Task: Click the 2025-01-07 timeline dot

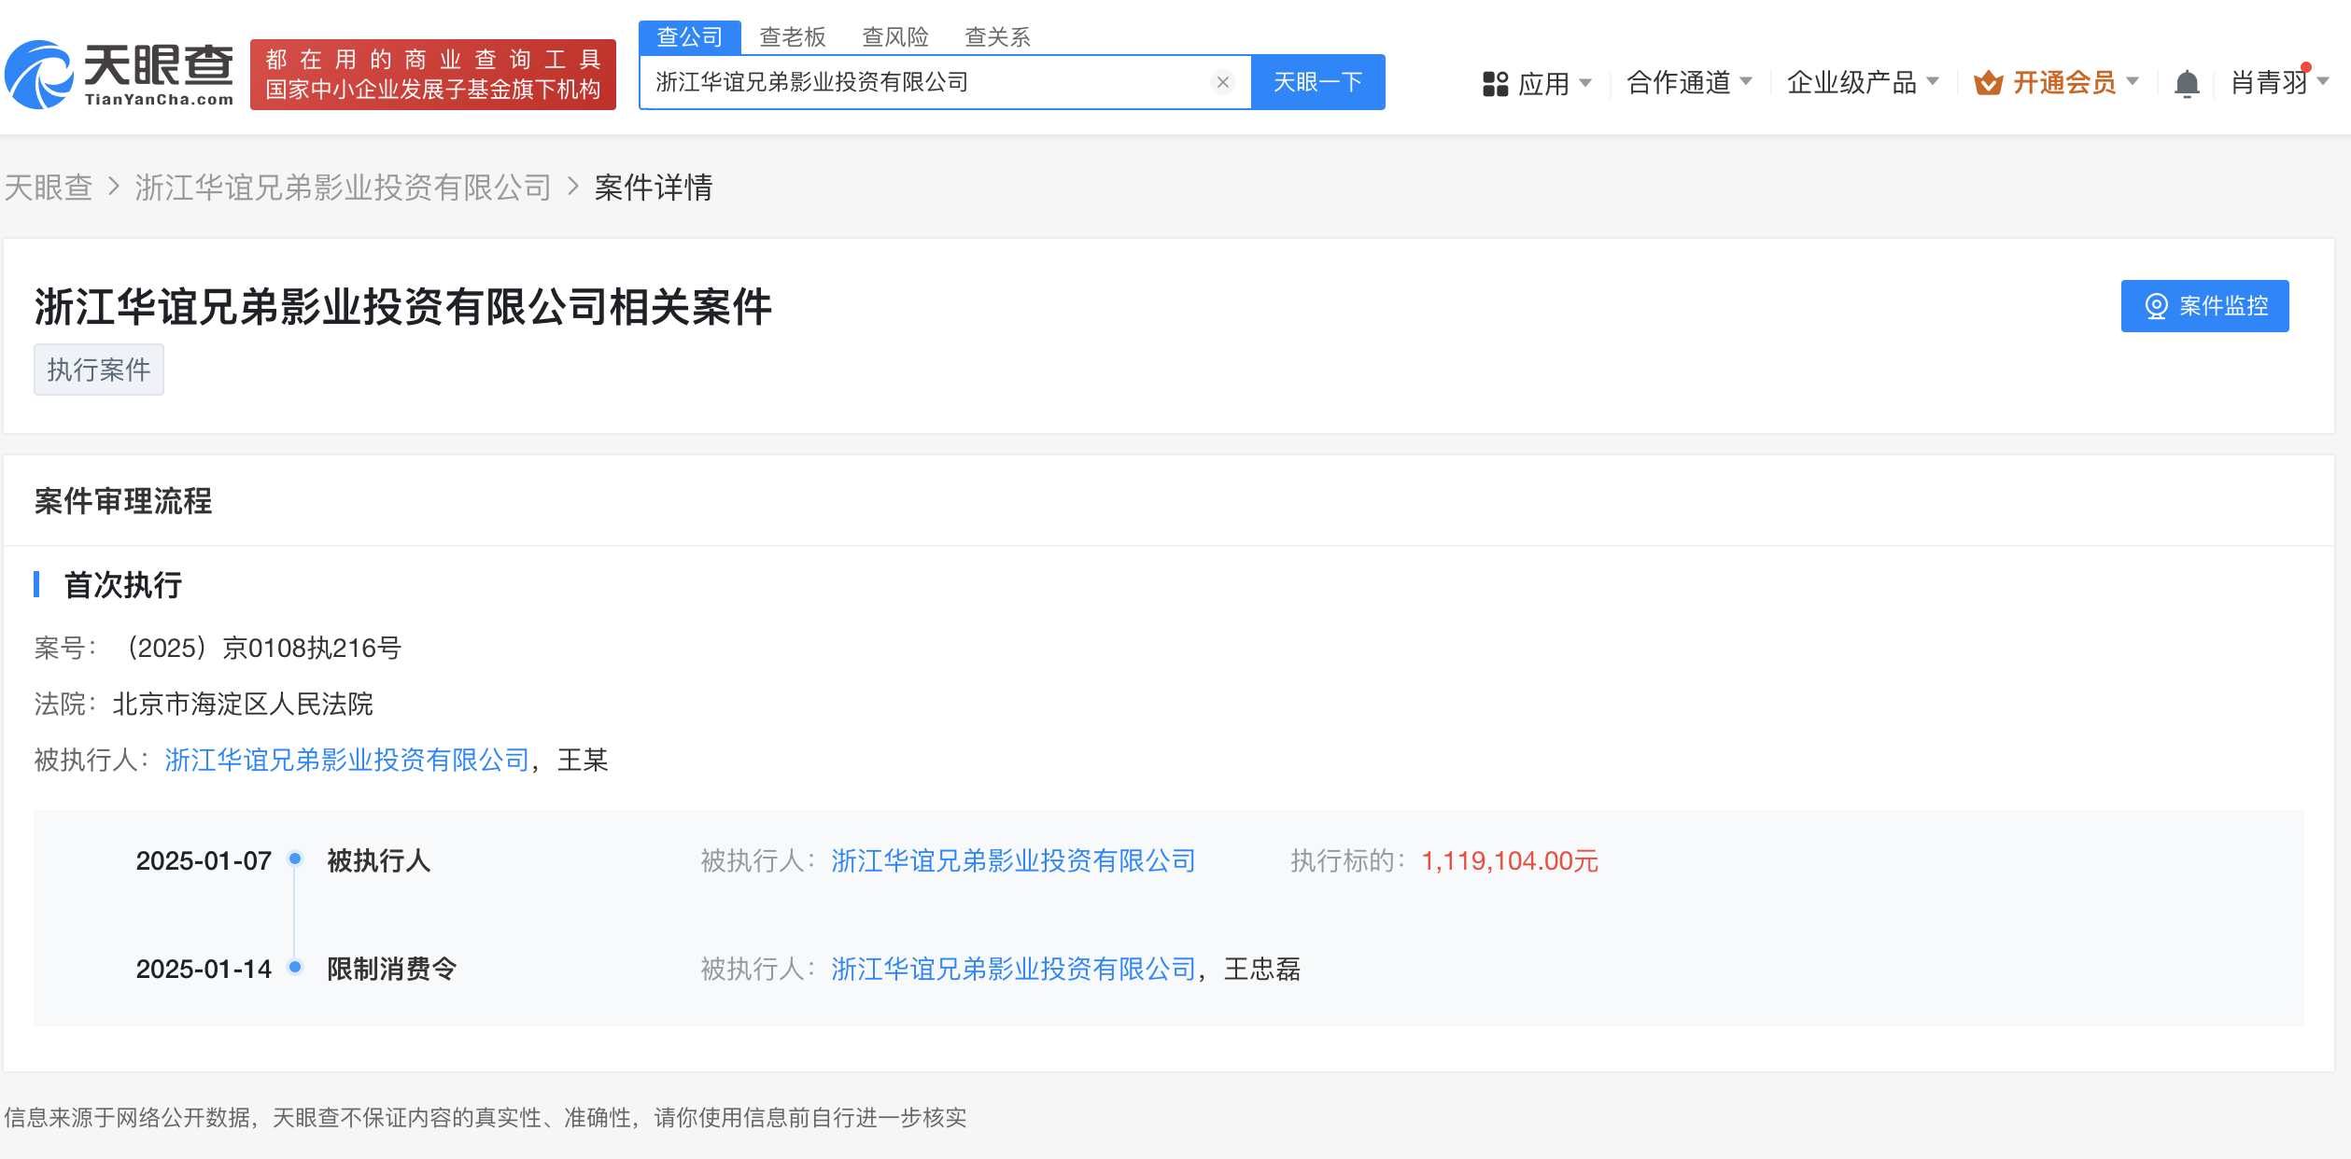Action: 295,859
